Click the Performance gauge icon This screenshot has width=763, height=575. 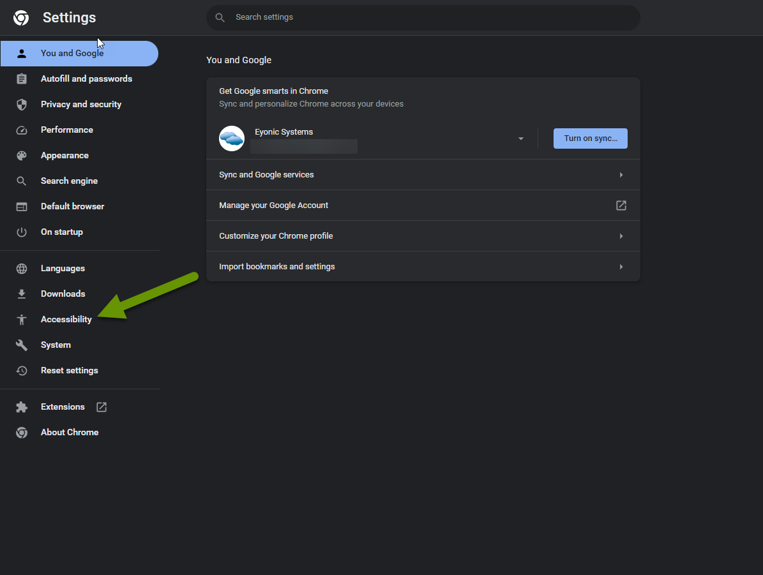[22, 130]
